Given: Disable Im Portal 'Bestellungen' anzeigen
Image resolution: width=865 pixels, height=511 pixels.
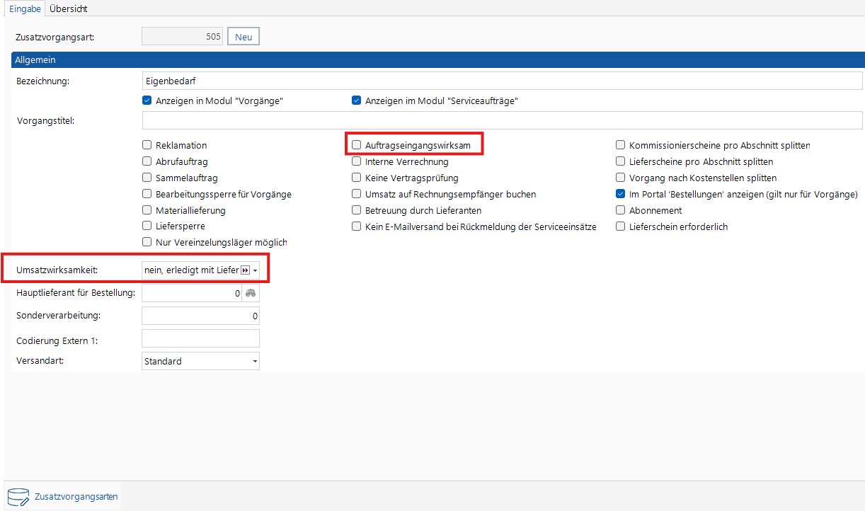Looking at the screenshot, I should 621,194.
